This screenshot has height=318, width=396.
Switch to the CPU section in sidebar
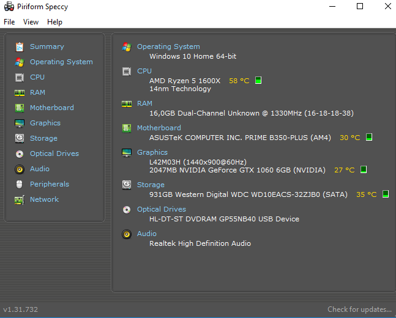pyautogui.click(x=37, y=77)
